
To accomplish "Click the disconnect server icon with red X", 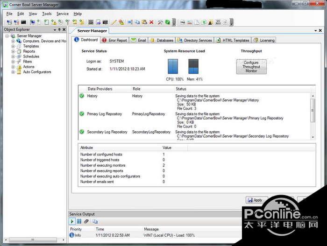I will pos(16,22).
